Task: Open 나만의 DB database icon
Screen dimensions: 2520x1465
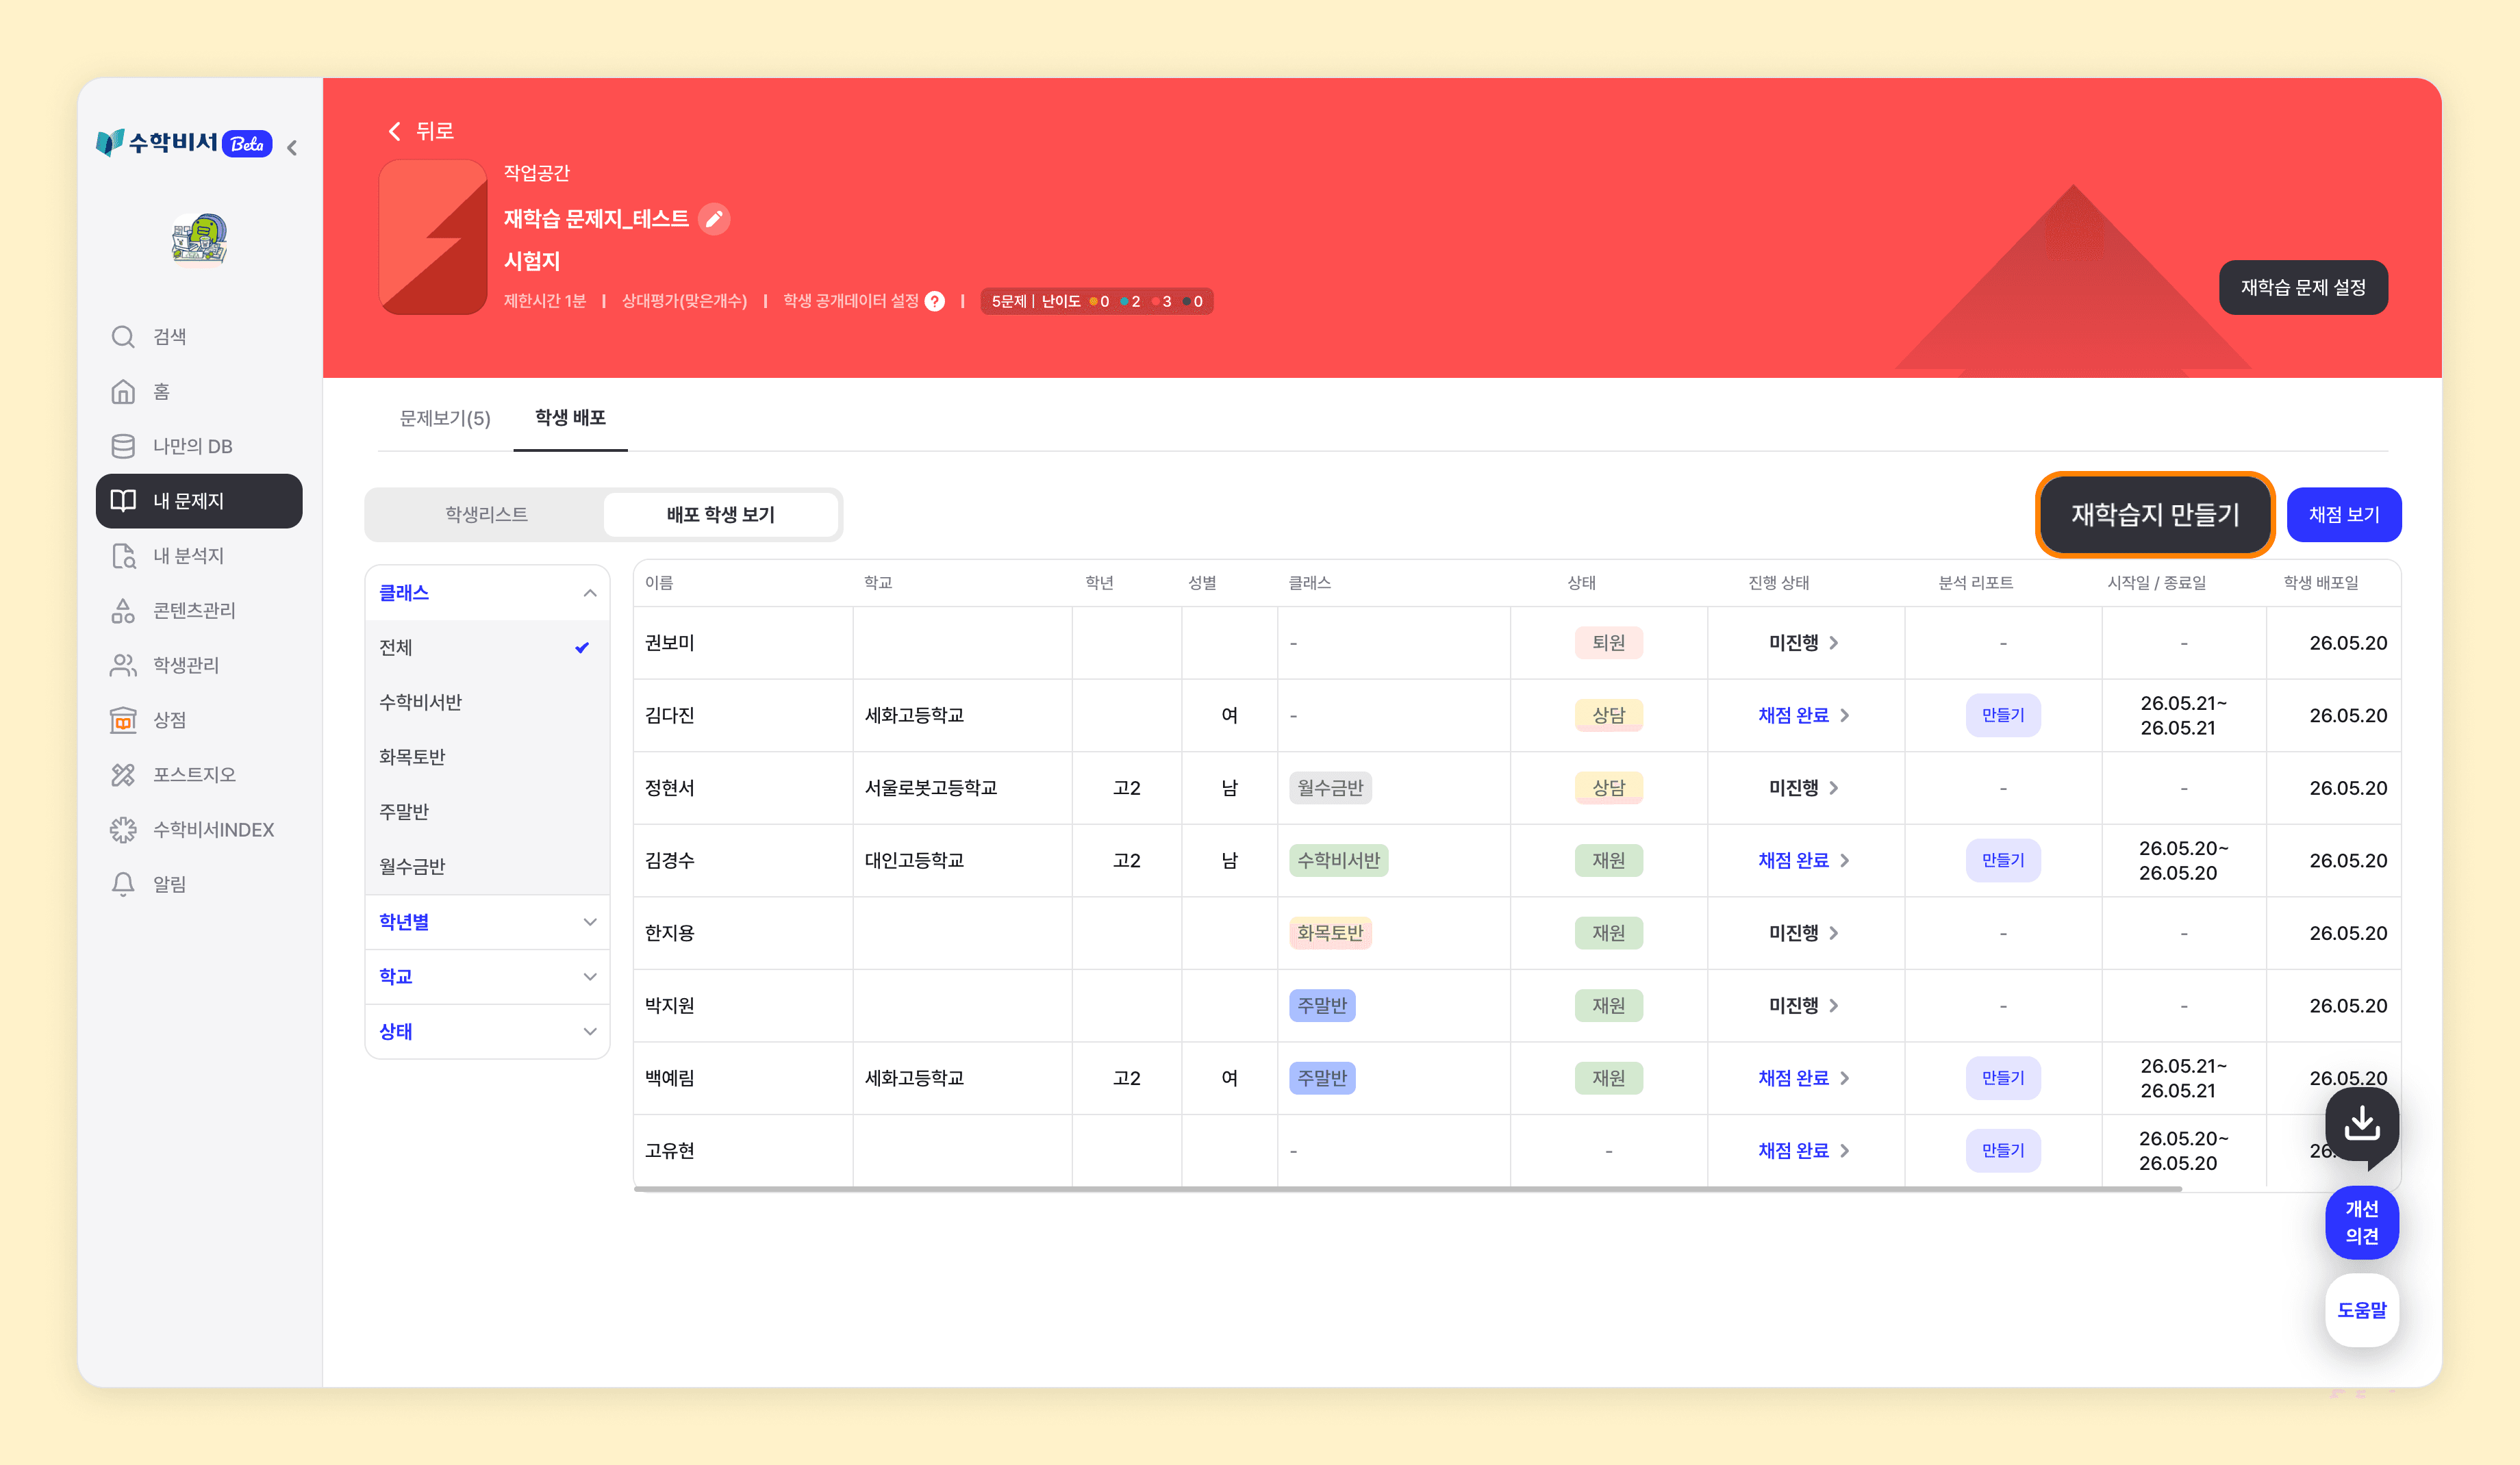Action: click(x=123, y=446)
